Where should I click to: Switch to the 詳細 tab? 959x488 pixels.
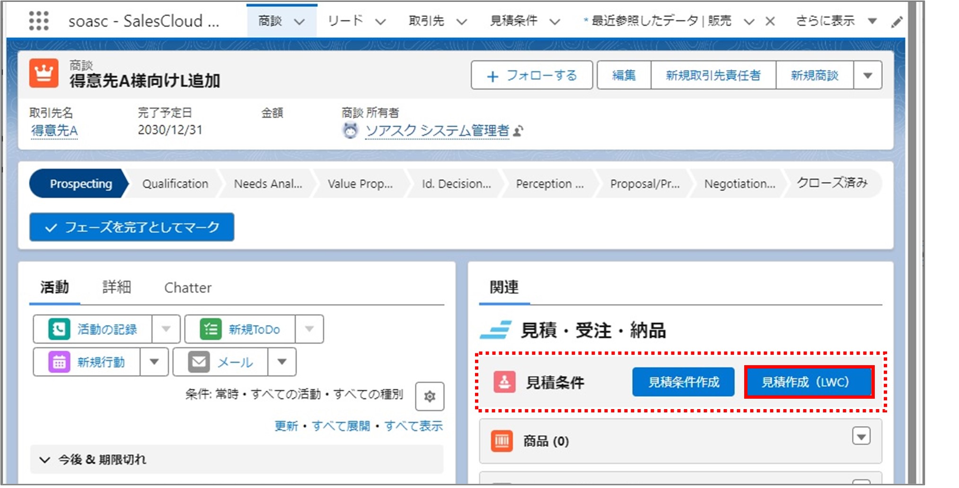116,287
